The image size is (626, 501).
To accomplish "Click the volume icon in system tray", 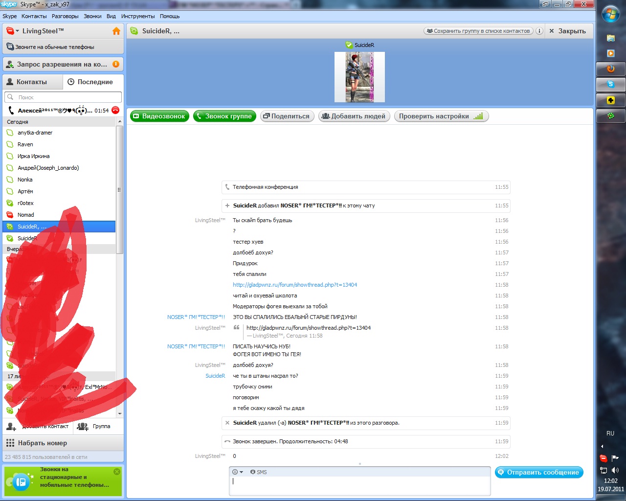I will [x=615, y=470].
